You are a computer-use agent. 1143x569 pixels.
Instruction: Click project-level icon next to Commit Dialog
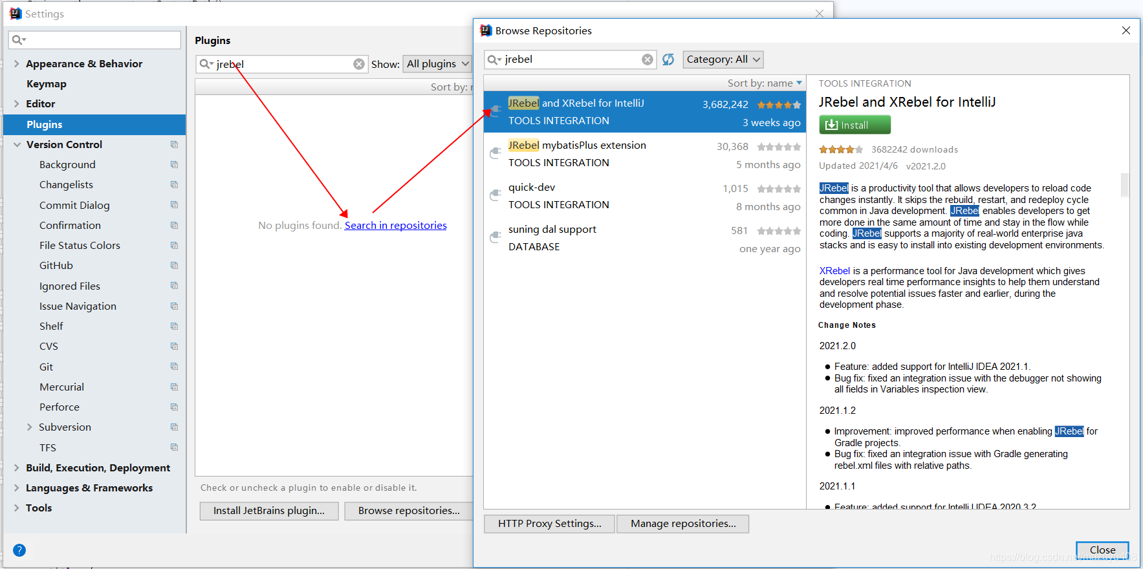click(174, 205)
